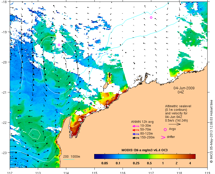Click the Altimetric sealevel label
Viewport: 215px width, 174px height.
[x=178, y=106]
